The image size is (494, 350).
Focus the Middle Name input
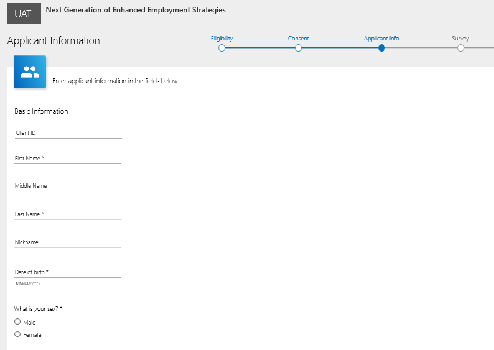(68, 187)
